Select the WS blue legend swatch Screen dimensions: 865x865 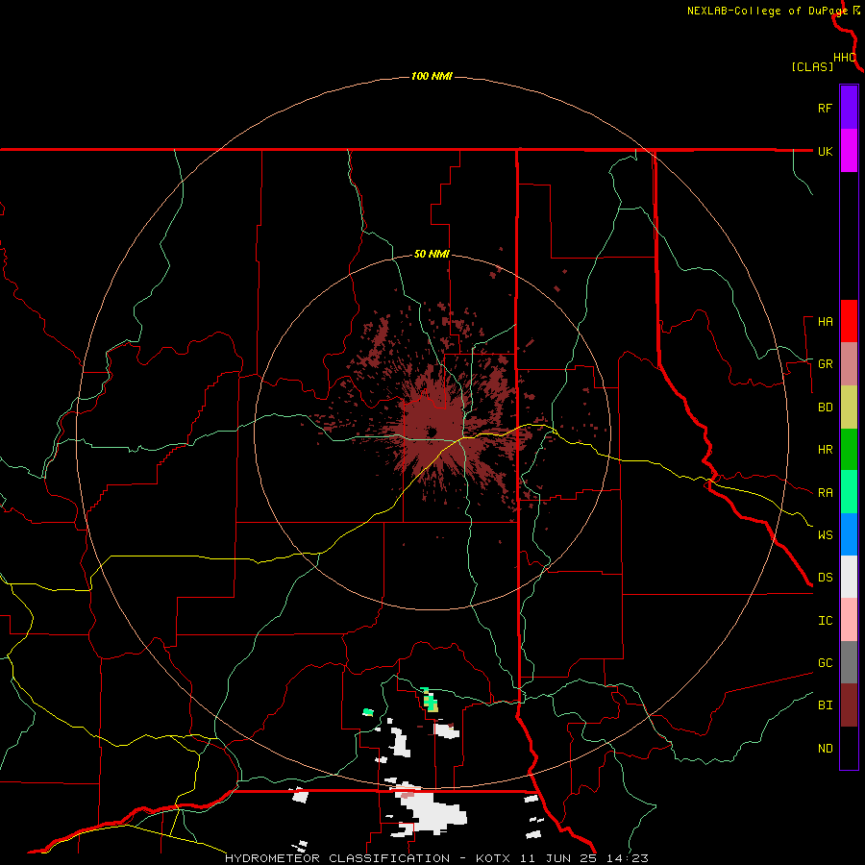click(x=849, y=534)
